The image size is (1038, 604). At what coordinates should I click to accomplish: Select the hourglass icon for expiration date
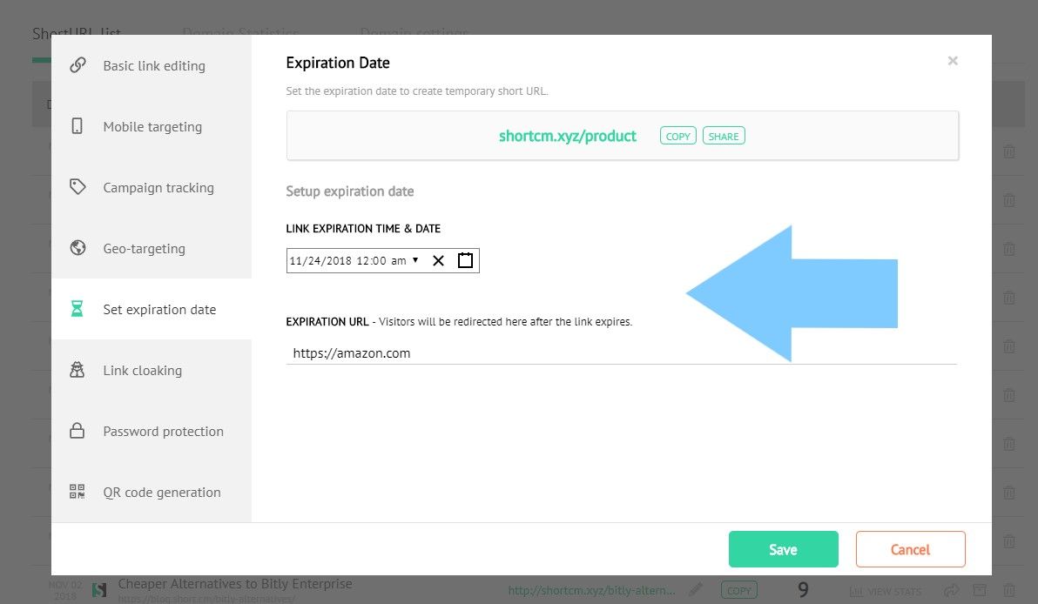77,308
